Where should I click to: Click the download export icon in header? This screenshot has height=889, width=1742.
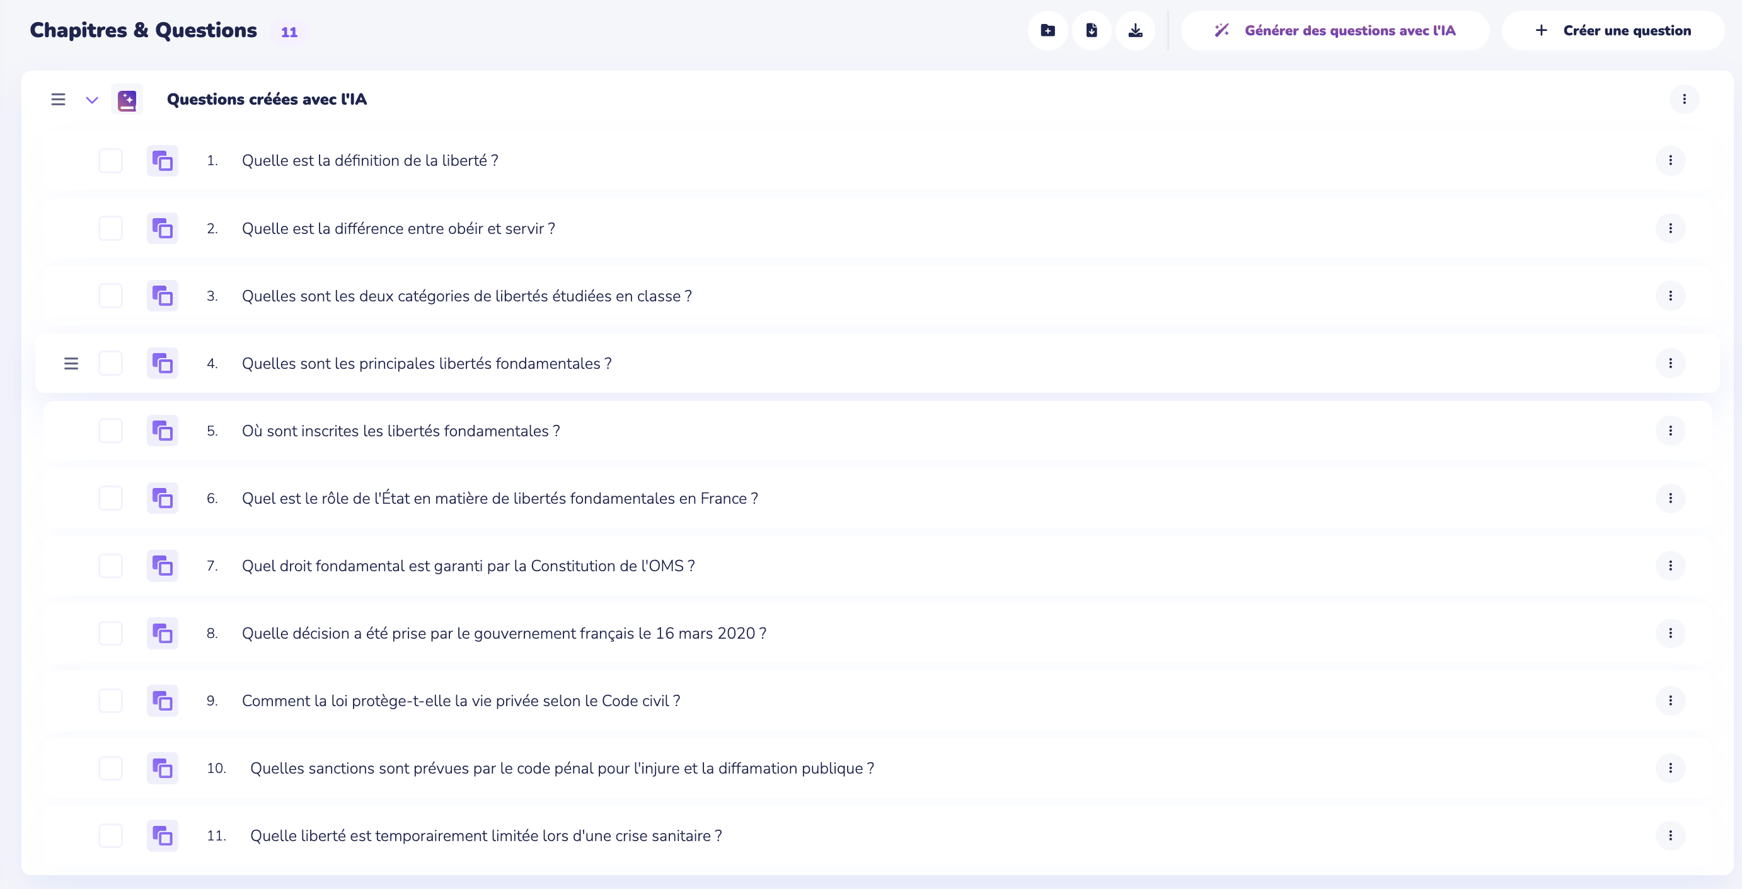1136,30
